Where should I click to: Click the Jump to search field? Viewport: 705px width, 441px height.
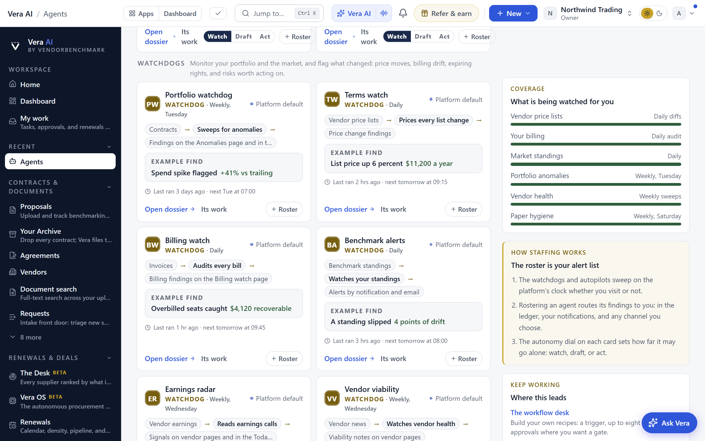(x=279, y=14)
